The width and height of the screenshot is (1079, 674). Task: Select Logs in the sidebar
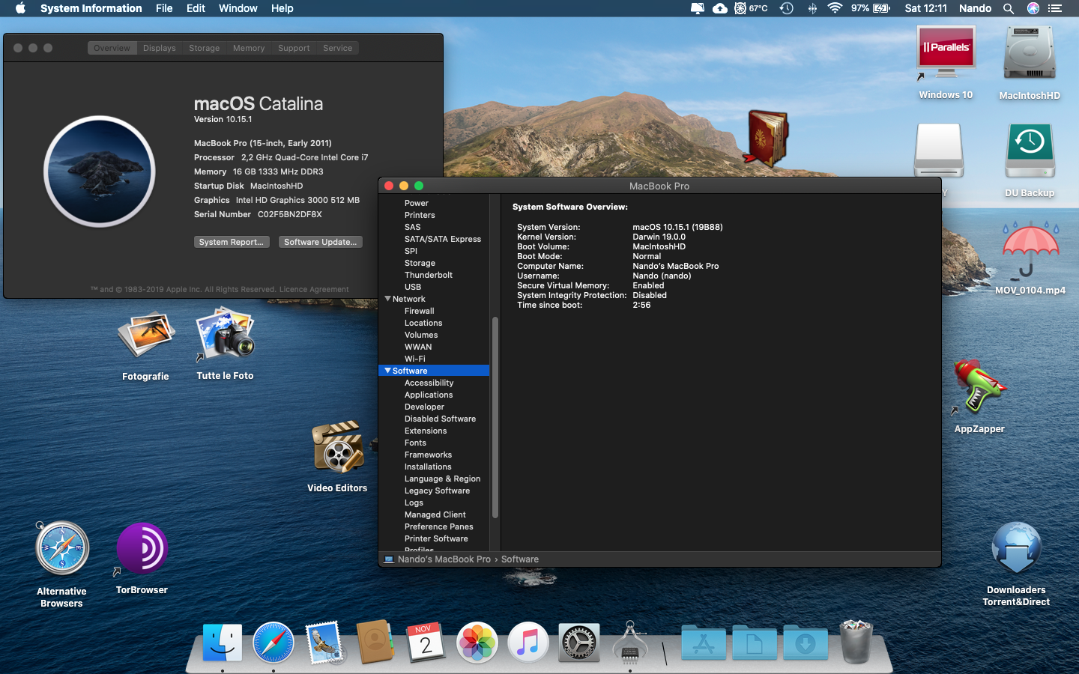(414, 503)
